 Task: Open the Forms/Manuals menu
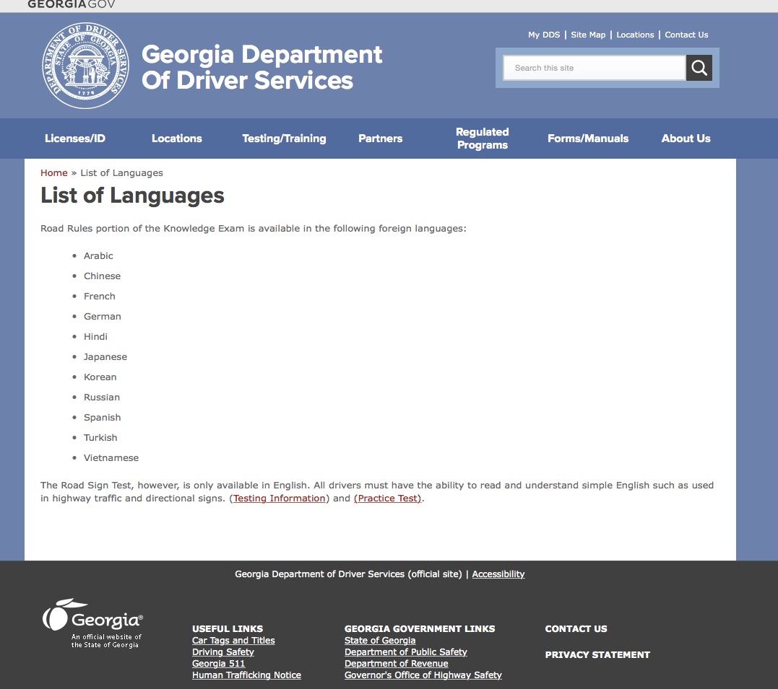[588, 139]
